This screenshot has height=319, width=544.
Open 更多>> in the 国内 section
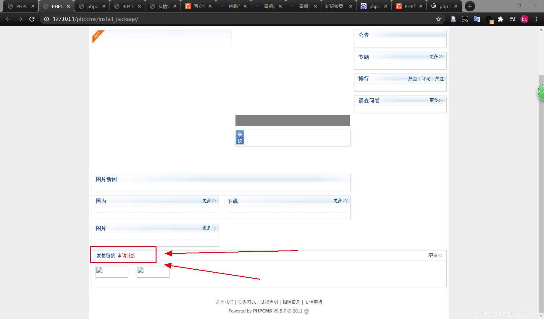point(209,201)
